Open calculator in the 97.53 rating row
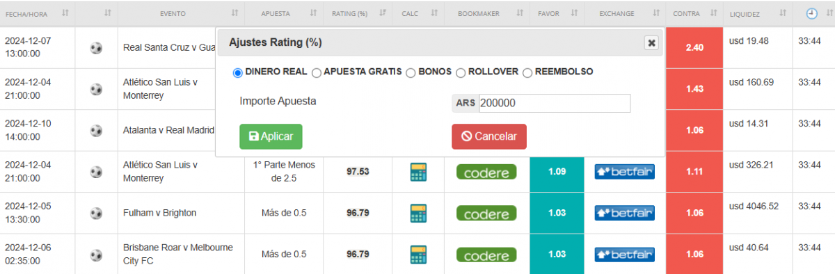 [x=417, y=171]
